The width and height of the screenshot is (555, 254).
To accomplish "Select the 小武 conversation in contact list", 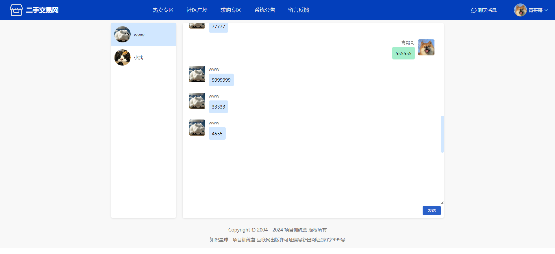I will 143,57.
